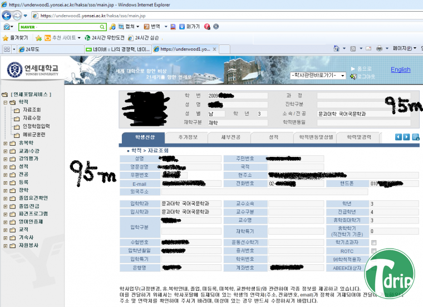Click the 졸업요건확인 tree item
This screenshot has width=423, height=307.
[x=33, y=198]
